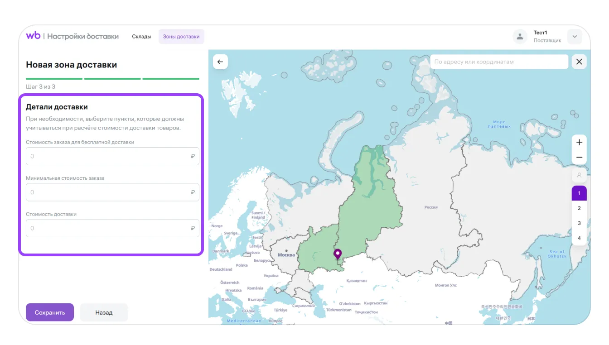609x345 pixels.
Task: Click the map back arrow button
Action: tap(220, 62)
